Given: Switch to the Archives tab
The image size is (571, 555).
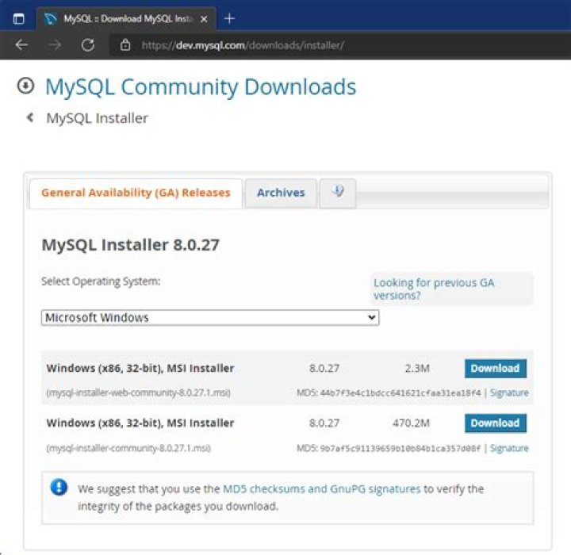Looking at the screenshot, I should tap(281, 193).
